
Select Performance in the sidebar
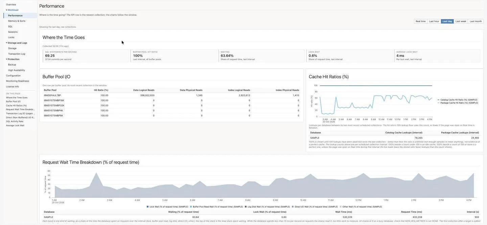coord(15,16)
